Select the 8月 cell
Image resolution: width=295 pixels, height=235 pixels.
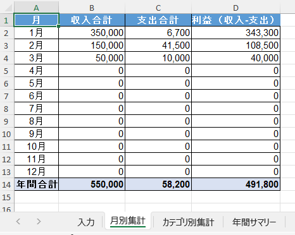click(36, 121)
